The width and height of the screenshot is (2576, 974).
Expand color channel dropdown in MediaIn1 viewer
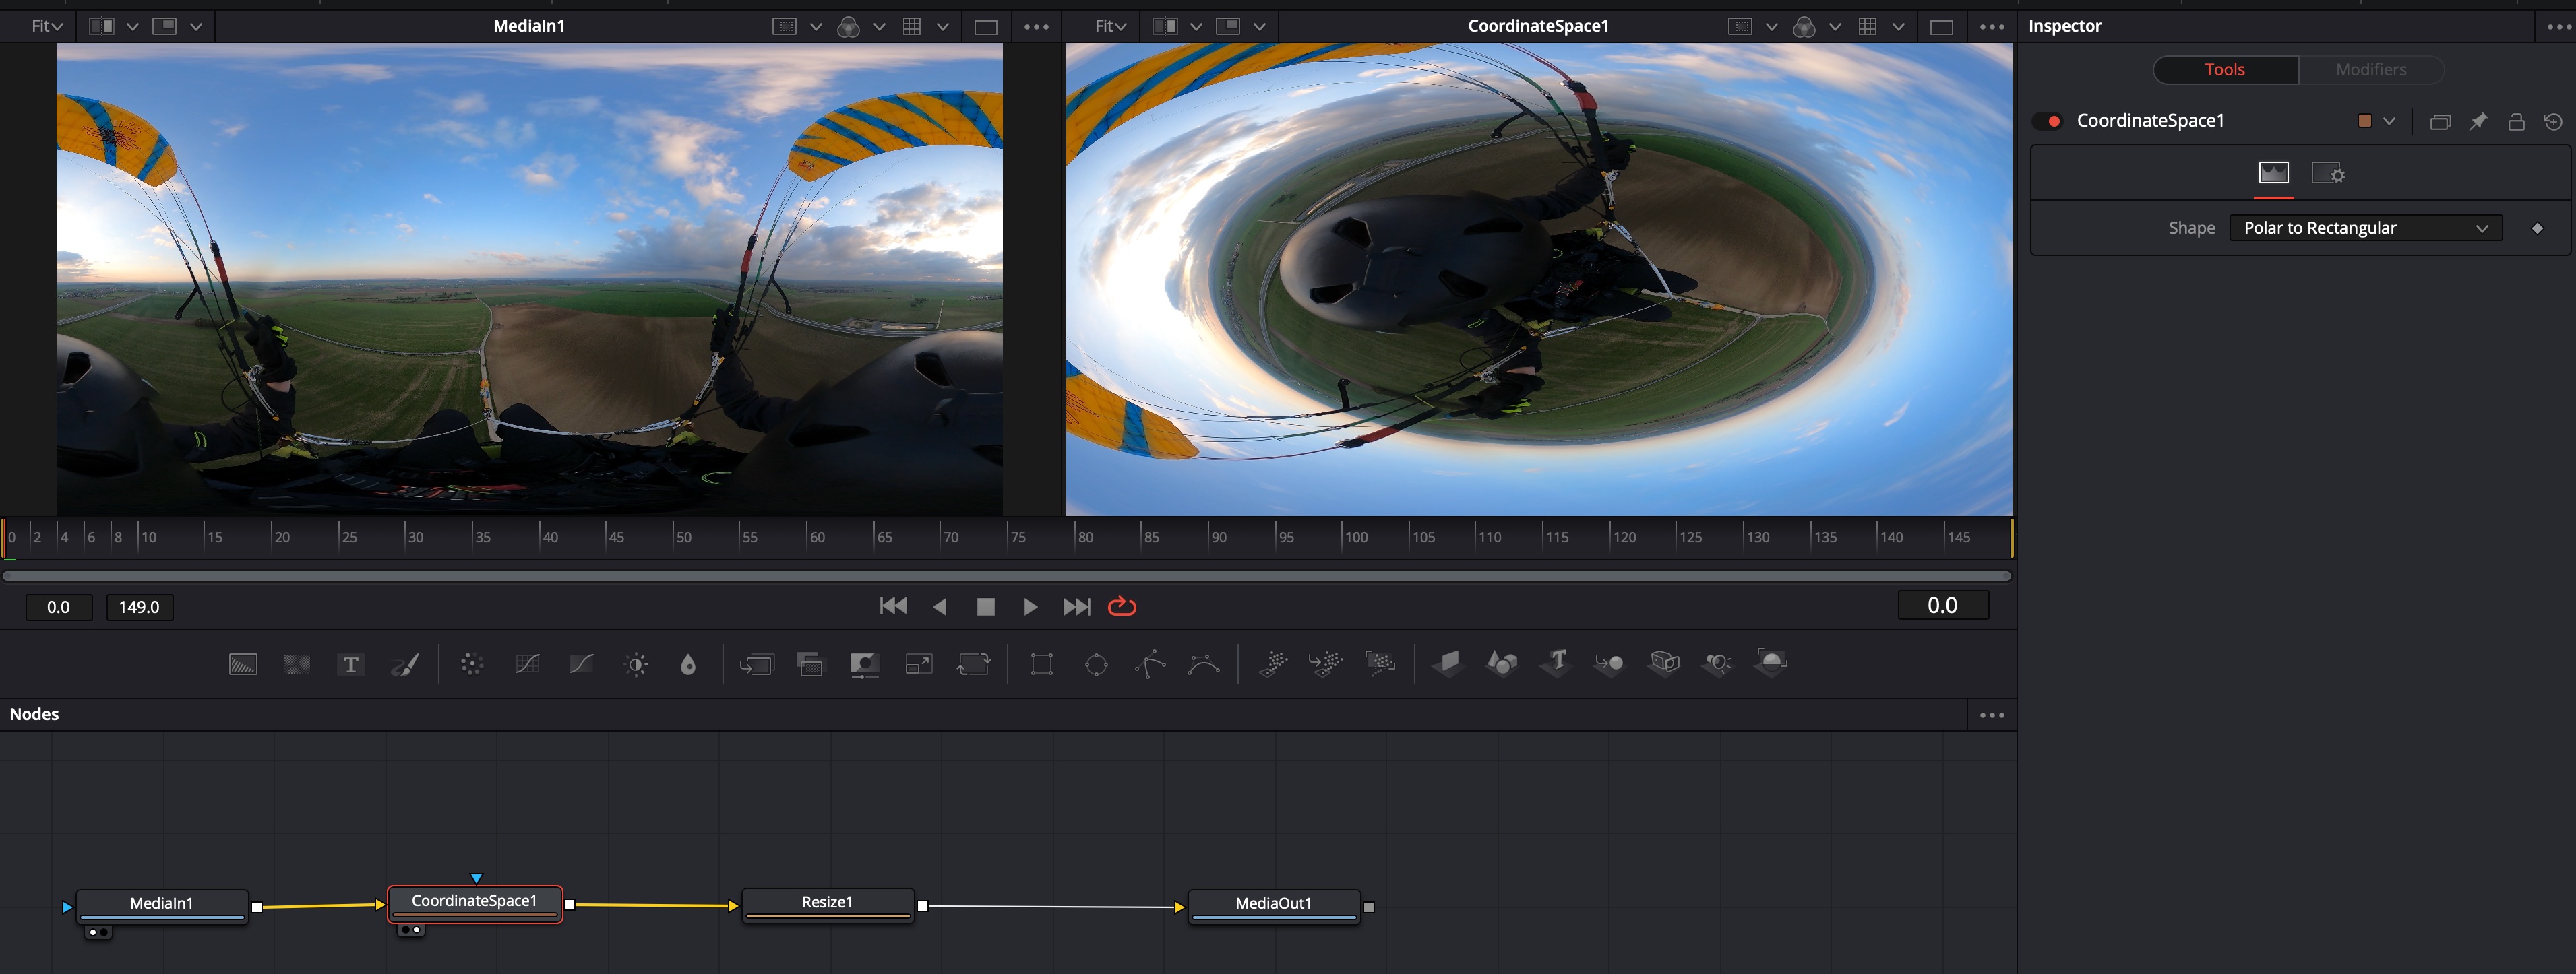pos(879,27)
